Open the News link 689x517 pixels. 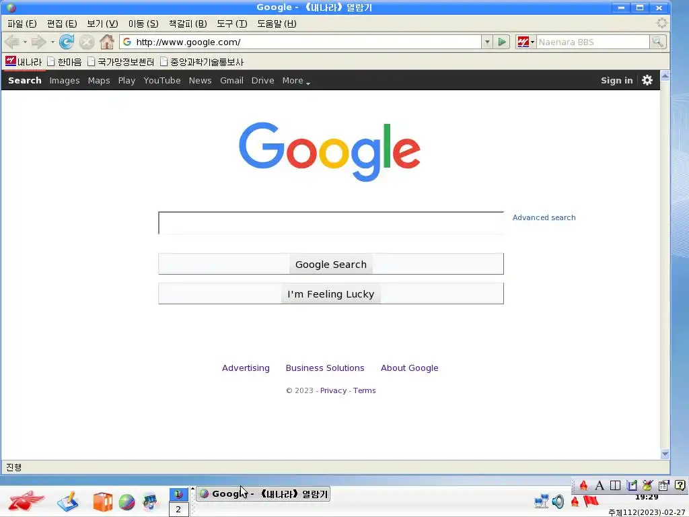click(x=201, y=81)
